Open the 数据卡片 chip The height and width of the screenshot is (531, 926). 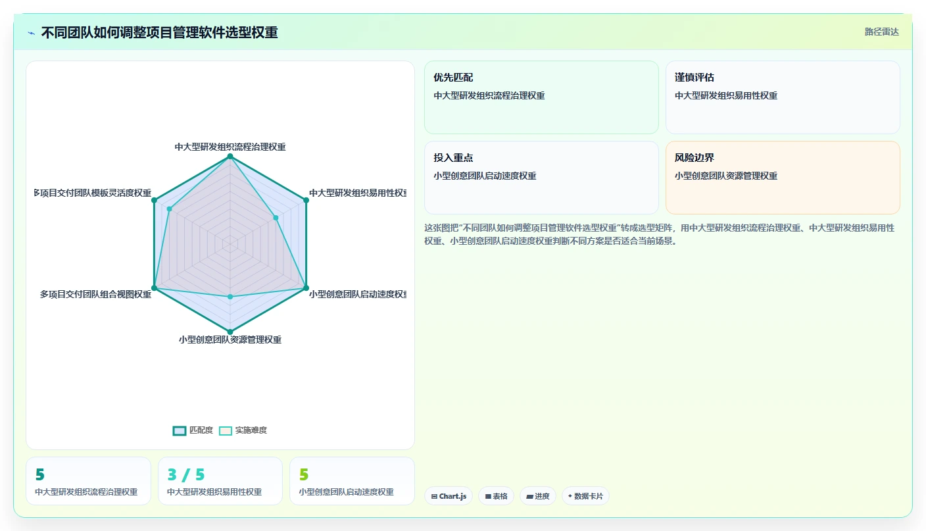tap(585, 496)
